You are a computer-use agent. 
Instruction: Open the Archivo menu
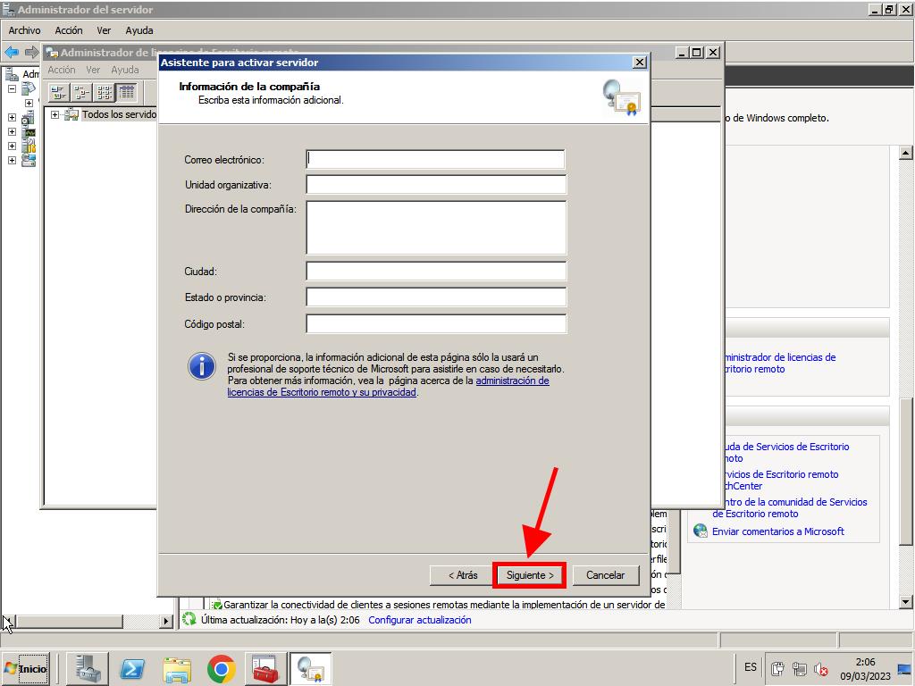[x=24, y=30]
